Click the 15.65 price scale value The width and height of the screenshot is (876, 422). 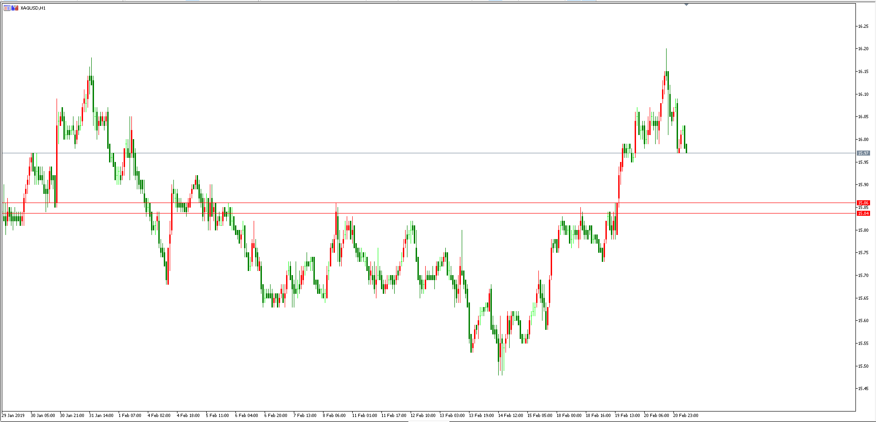[863, 298]
